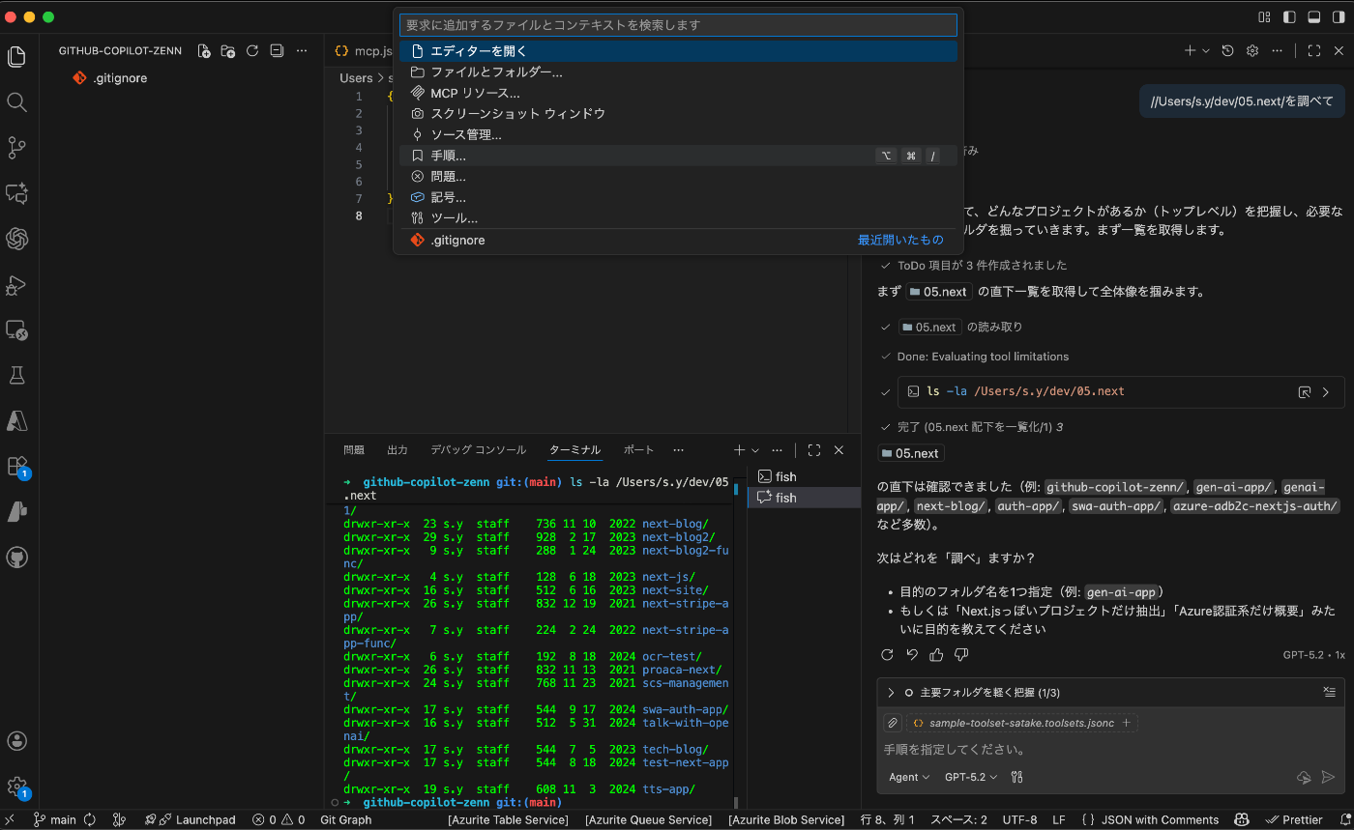Open the Explorer view in the activity bar
1354x830 pixels.
tap(17, 56)
